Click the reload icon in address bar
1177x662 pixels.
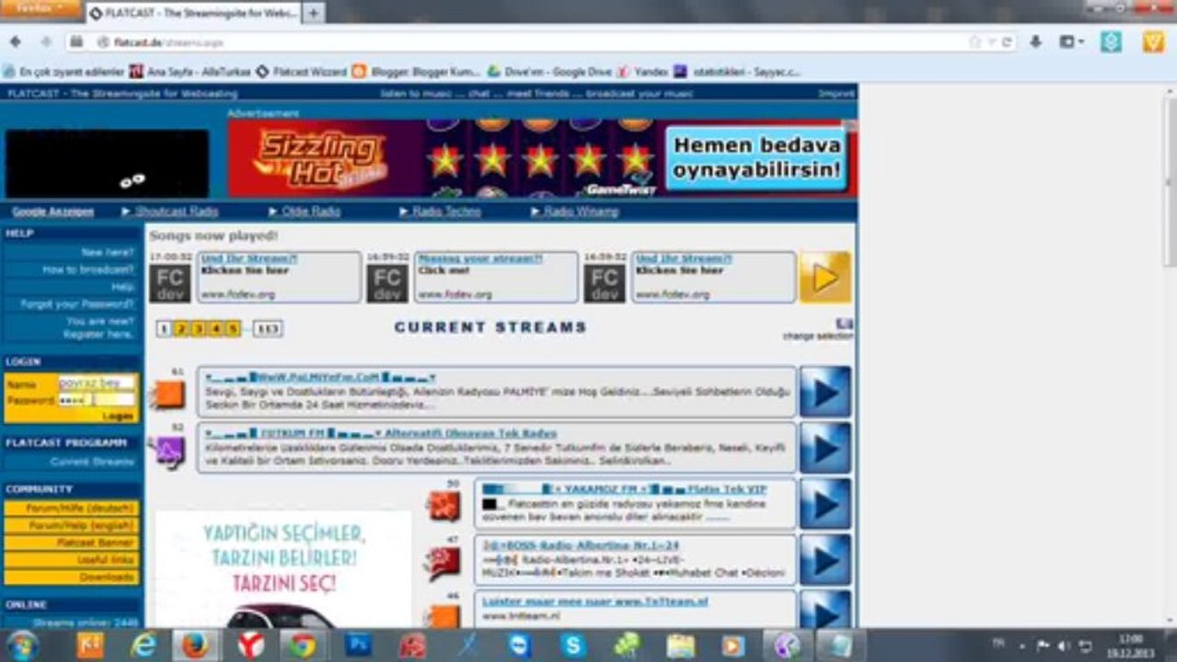point(1007,42)
